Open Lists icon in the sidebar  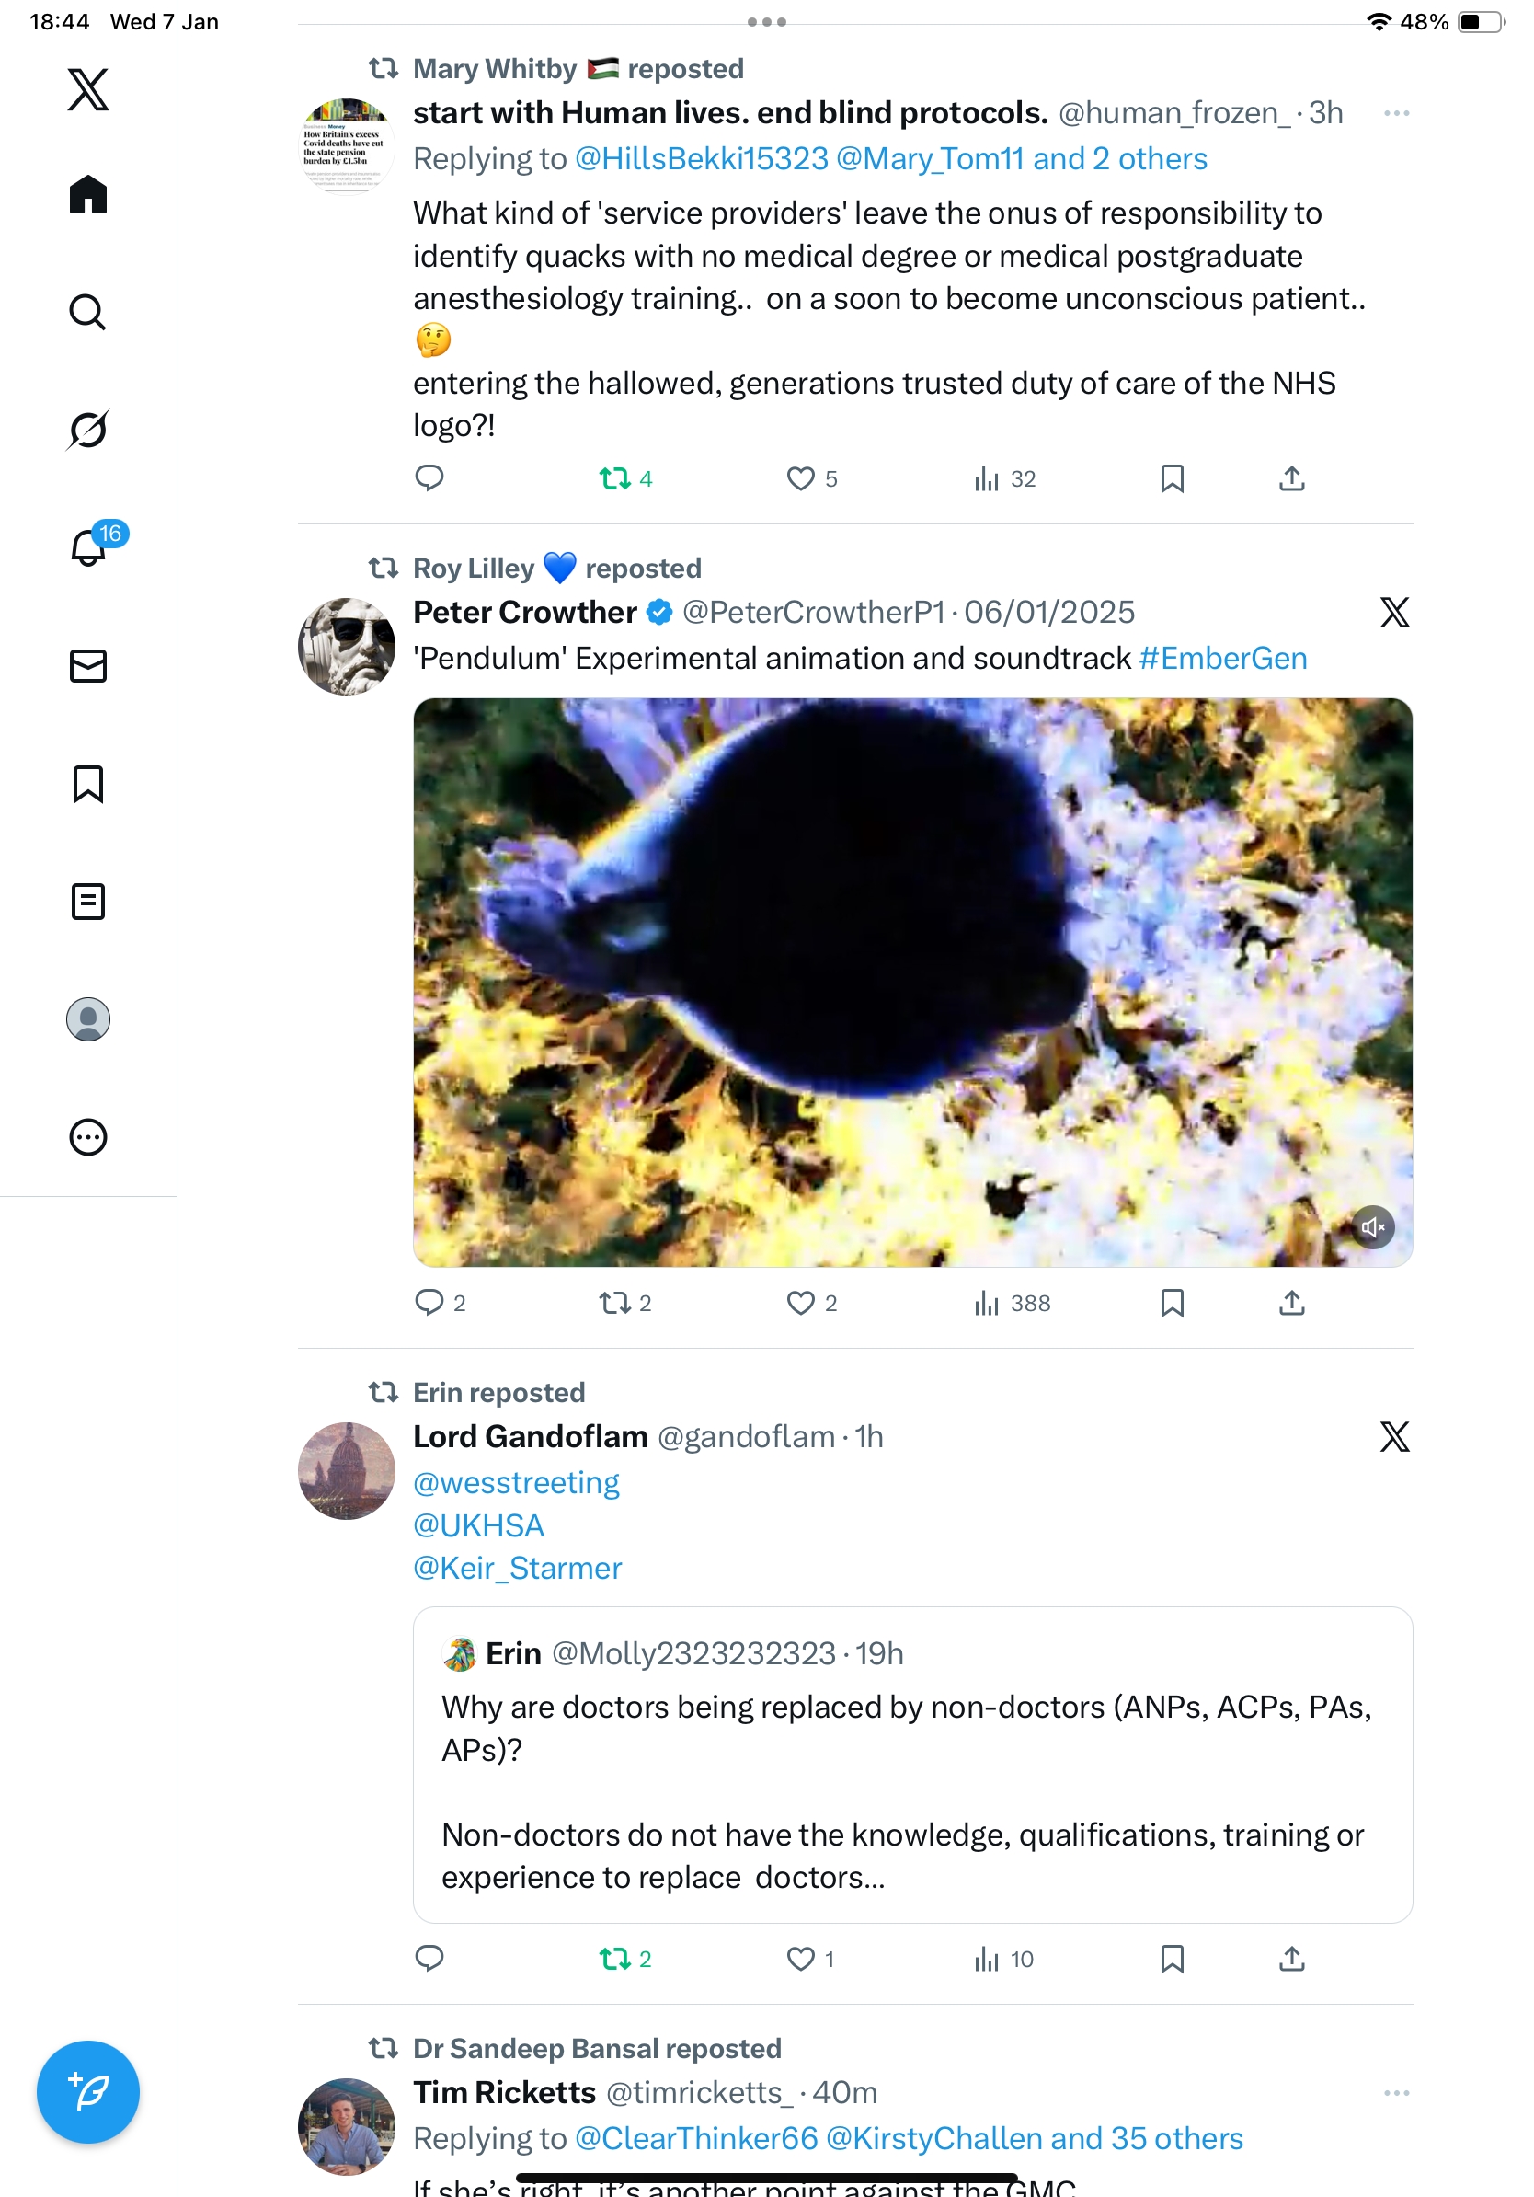(88, 902)
